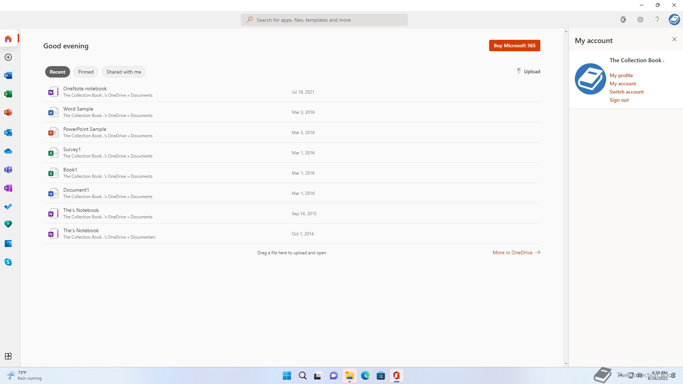Open Skype from the sidebar
The image size is (683, 384).
pyautogui.click(x=8, y=262)
